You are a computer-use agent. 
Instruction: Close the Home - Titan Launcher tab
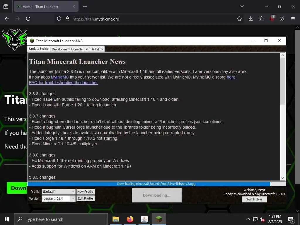(x=74, y=6)
